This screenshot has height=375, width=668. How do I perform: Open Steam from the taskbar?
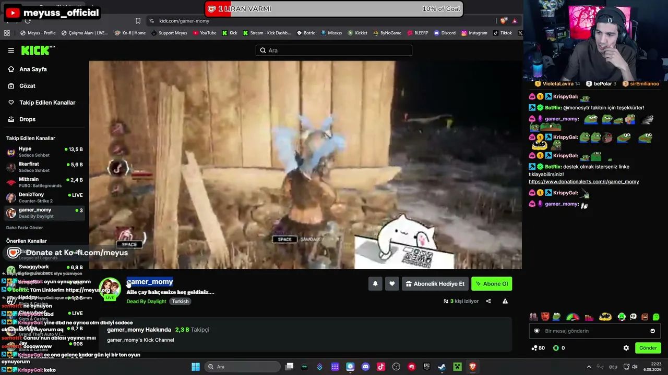pos(442,367)
